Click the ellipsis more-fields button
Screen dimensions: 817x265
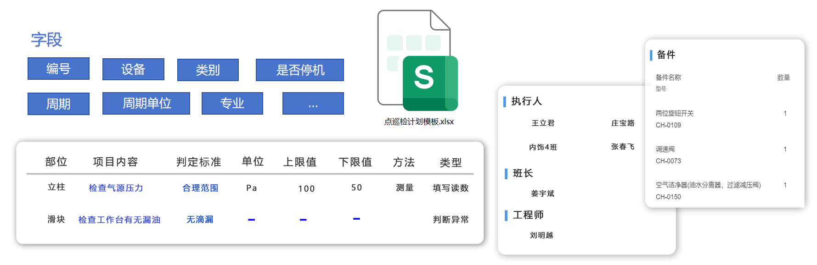pos(313,104)
